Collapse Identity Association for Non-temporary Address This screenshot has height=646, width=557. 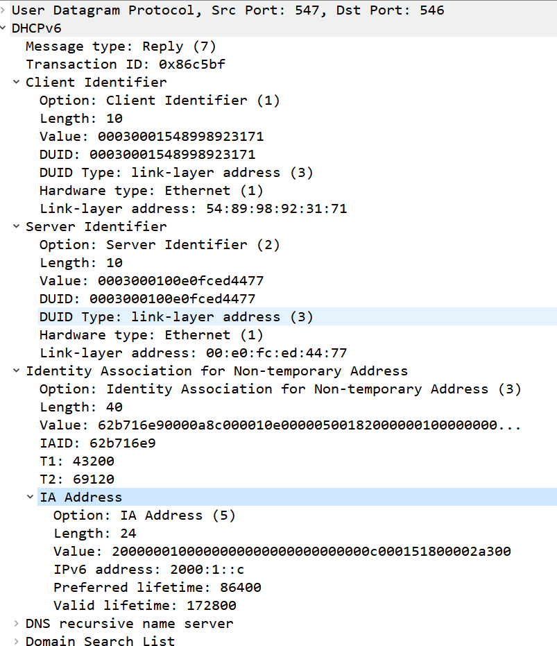click(17, 371)
